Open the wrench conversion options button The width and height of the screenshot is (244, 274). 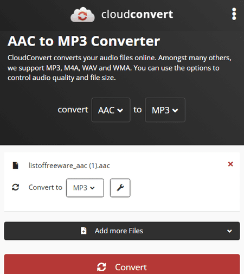tap(120, 188)
